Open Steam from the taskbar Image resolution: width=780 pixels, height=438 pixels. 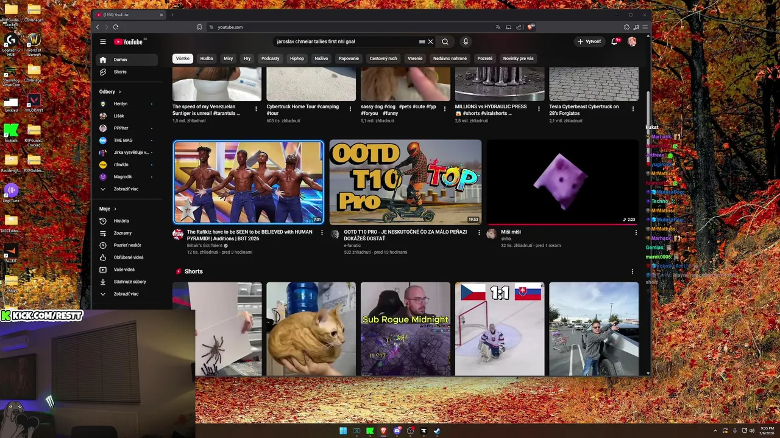pos(437,431)
